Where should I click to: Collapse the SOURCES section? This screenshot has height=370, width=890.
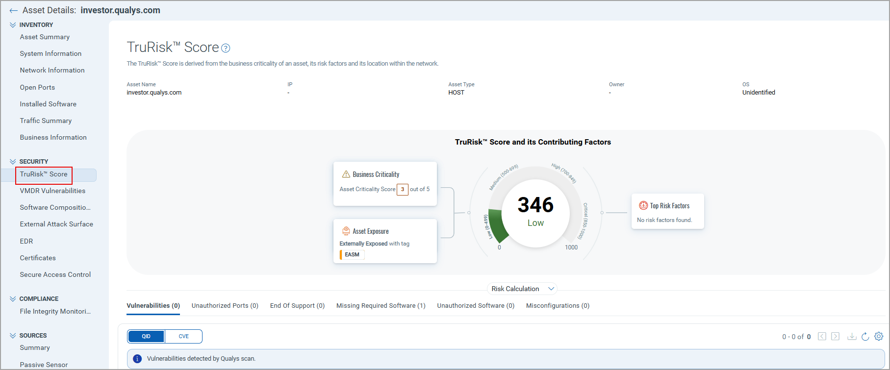13,335
